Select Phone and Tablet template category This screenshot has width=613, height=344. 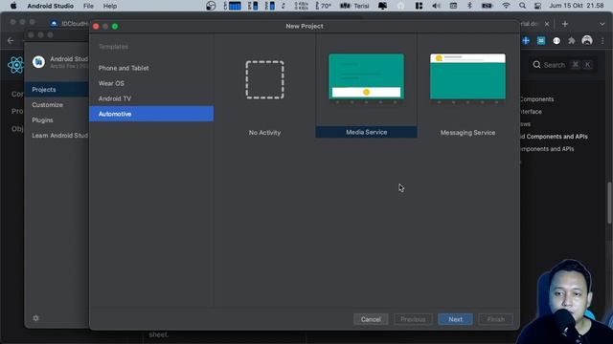(151, 68)
